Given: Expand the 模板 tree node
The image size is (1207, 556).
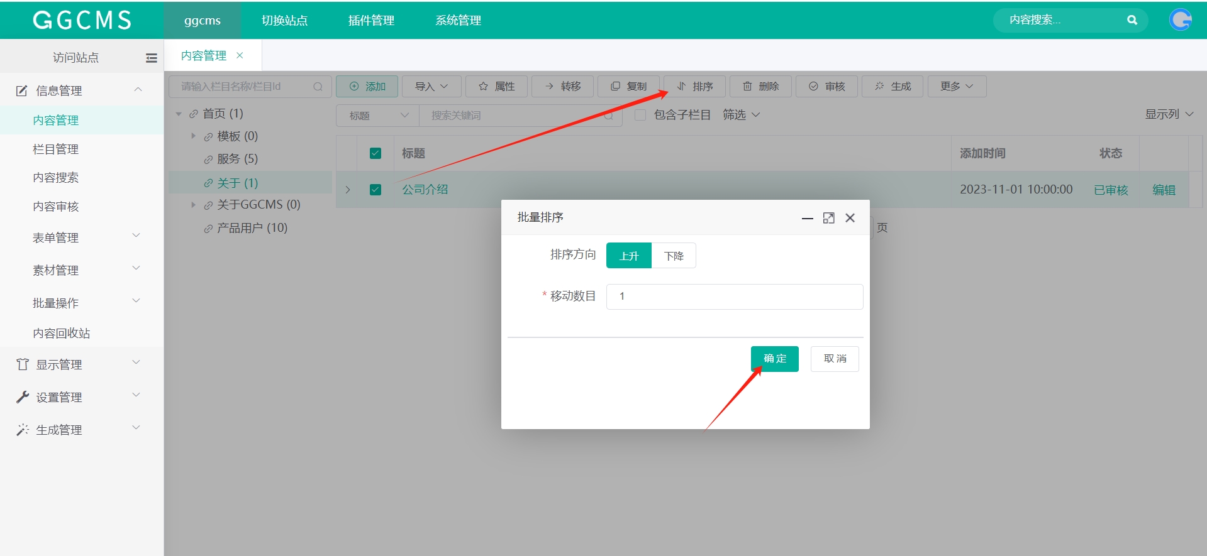Looking at the screenshot, I should coord(194,136).
